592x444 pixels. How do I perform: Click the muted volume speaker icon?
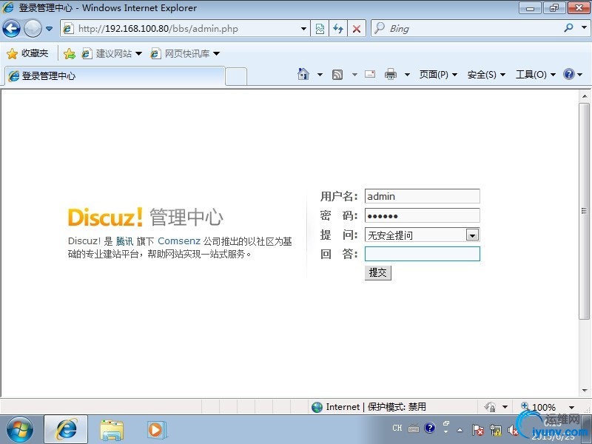click(x=512, y=430)
